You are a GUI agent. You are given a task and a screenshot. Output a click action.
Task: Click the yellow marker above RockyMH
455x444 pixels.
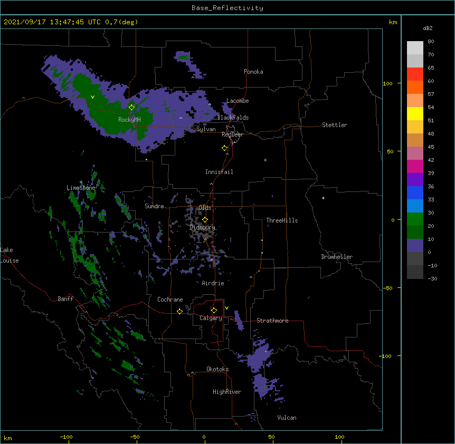pyautogui.click(x=131, y=108)
